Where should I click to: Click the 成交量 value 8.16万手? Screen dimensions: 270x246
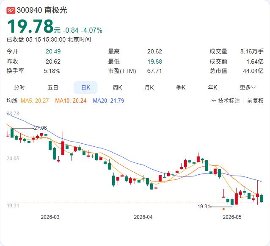click(x=252, y=51)
